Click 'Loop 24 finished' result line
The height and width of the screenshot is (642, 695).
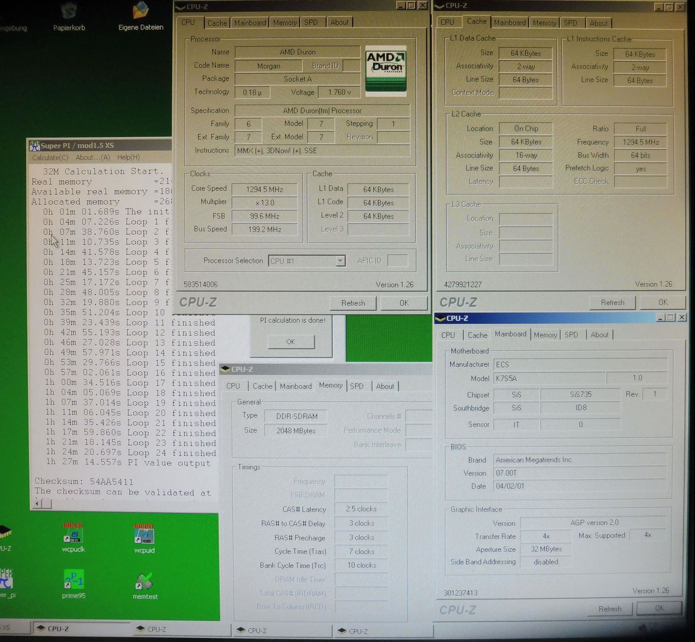pyautogui.click(x=131, y=453)
